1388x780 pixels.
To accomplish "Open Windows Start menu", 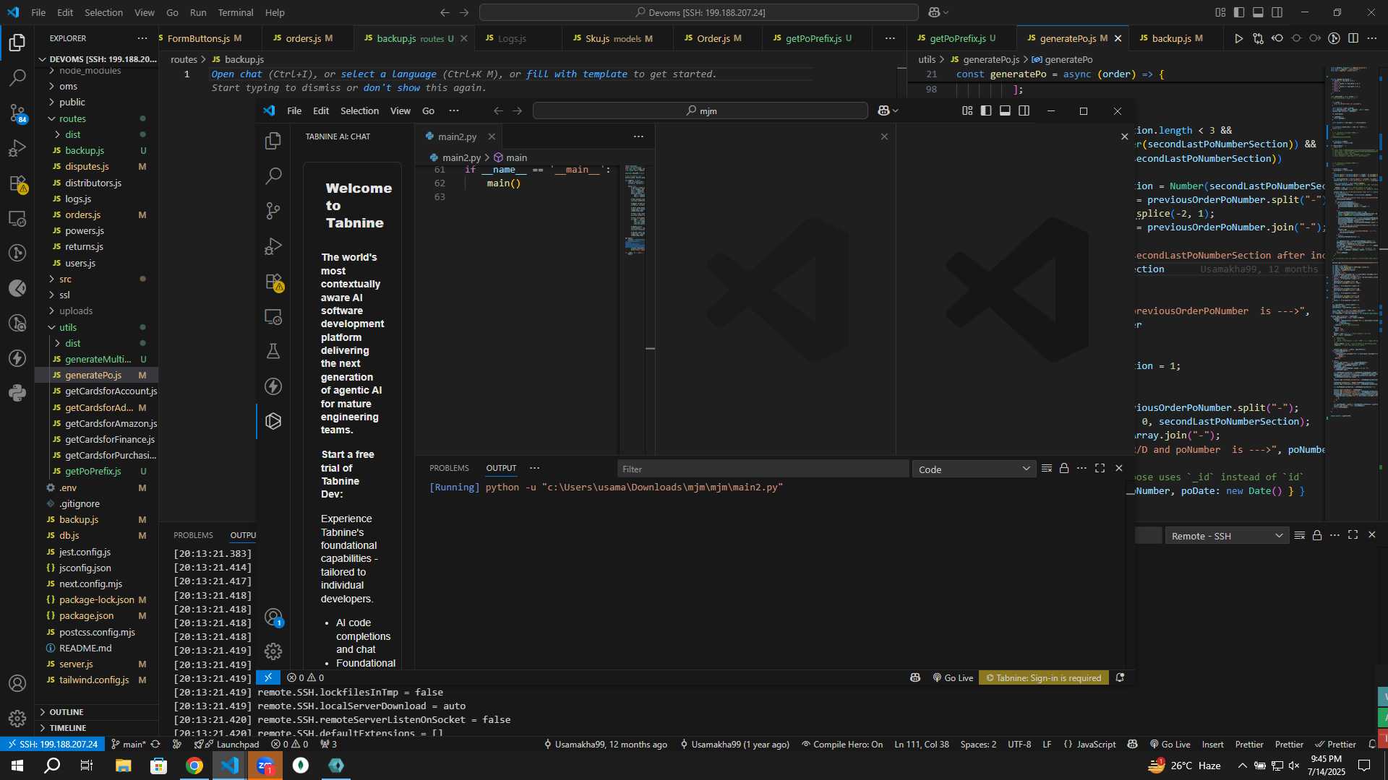I will [17, 766].
